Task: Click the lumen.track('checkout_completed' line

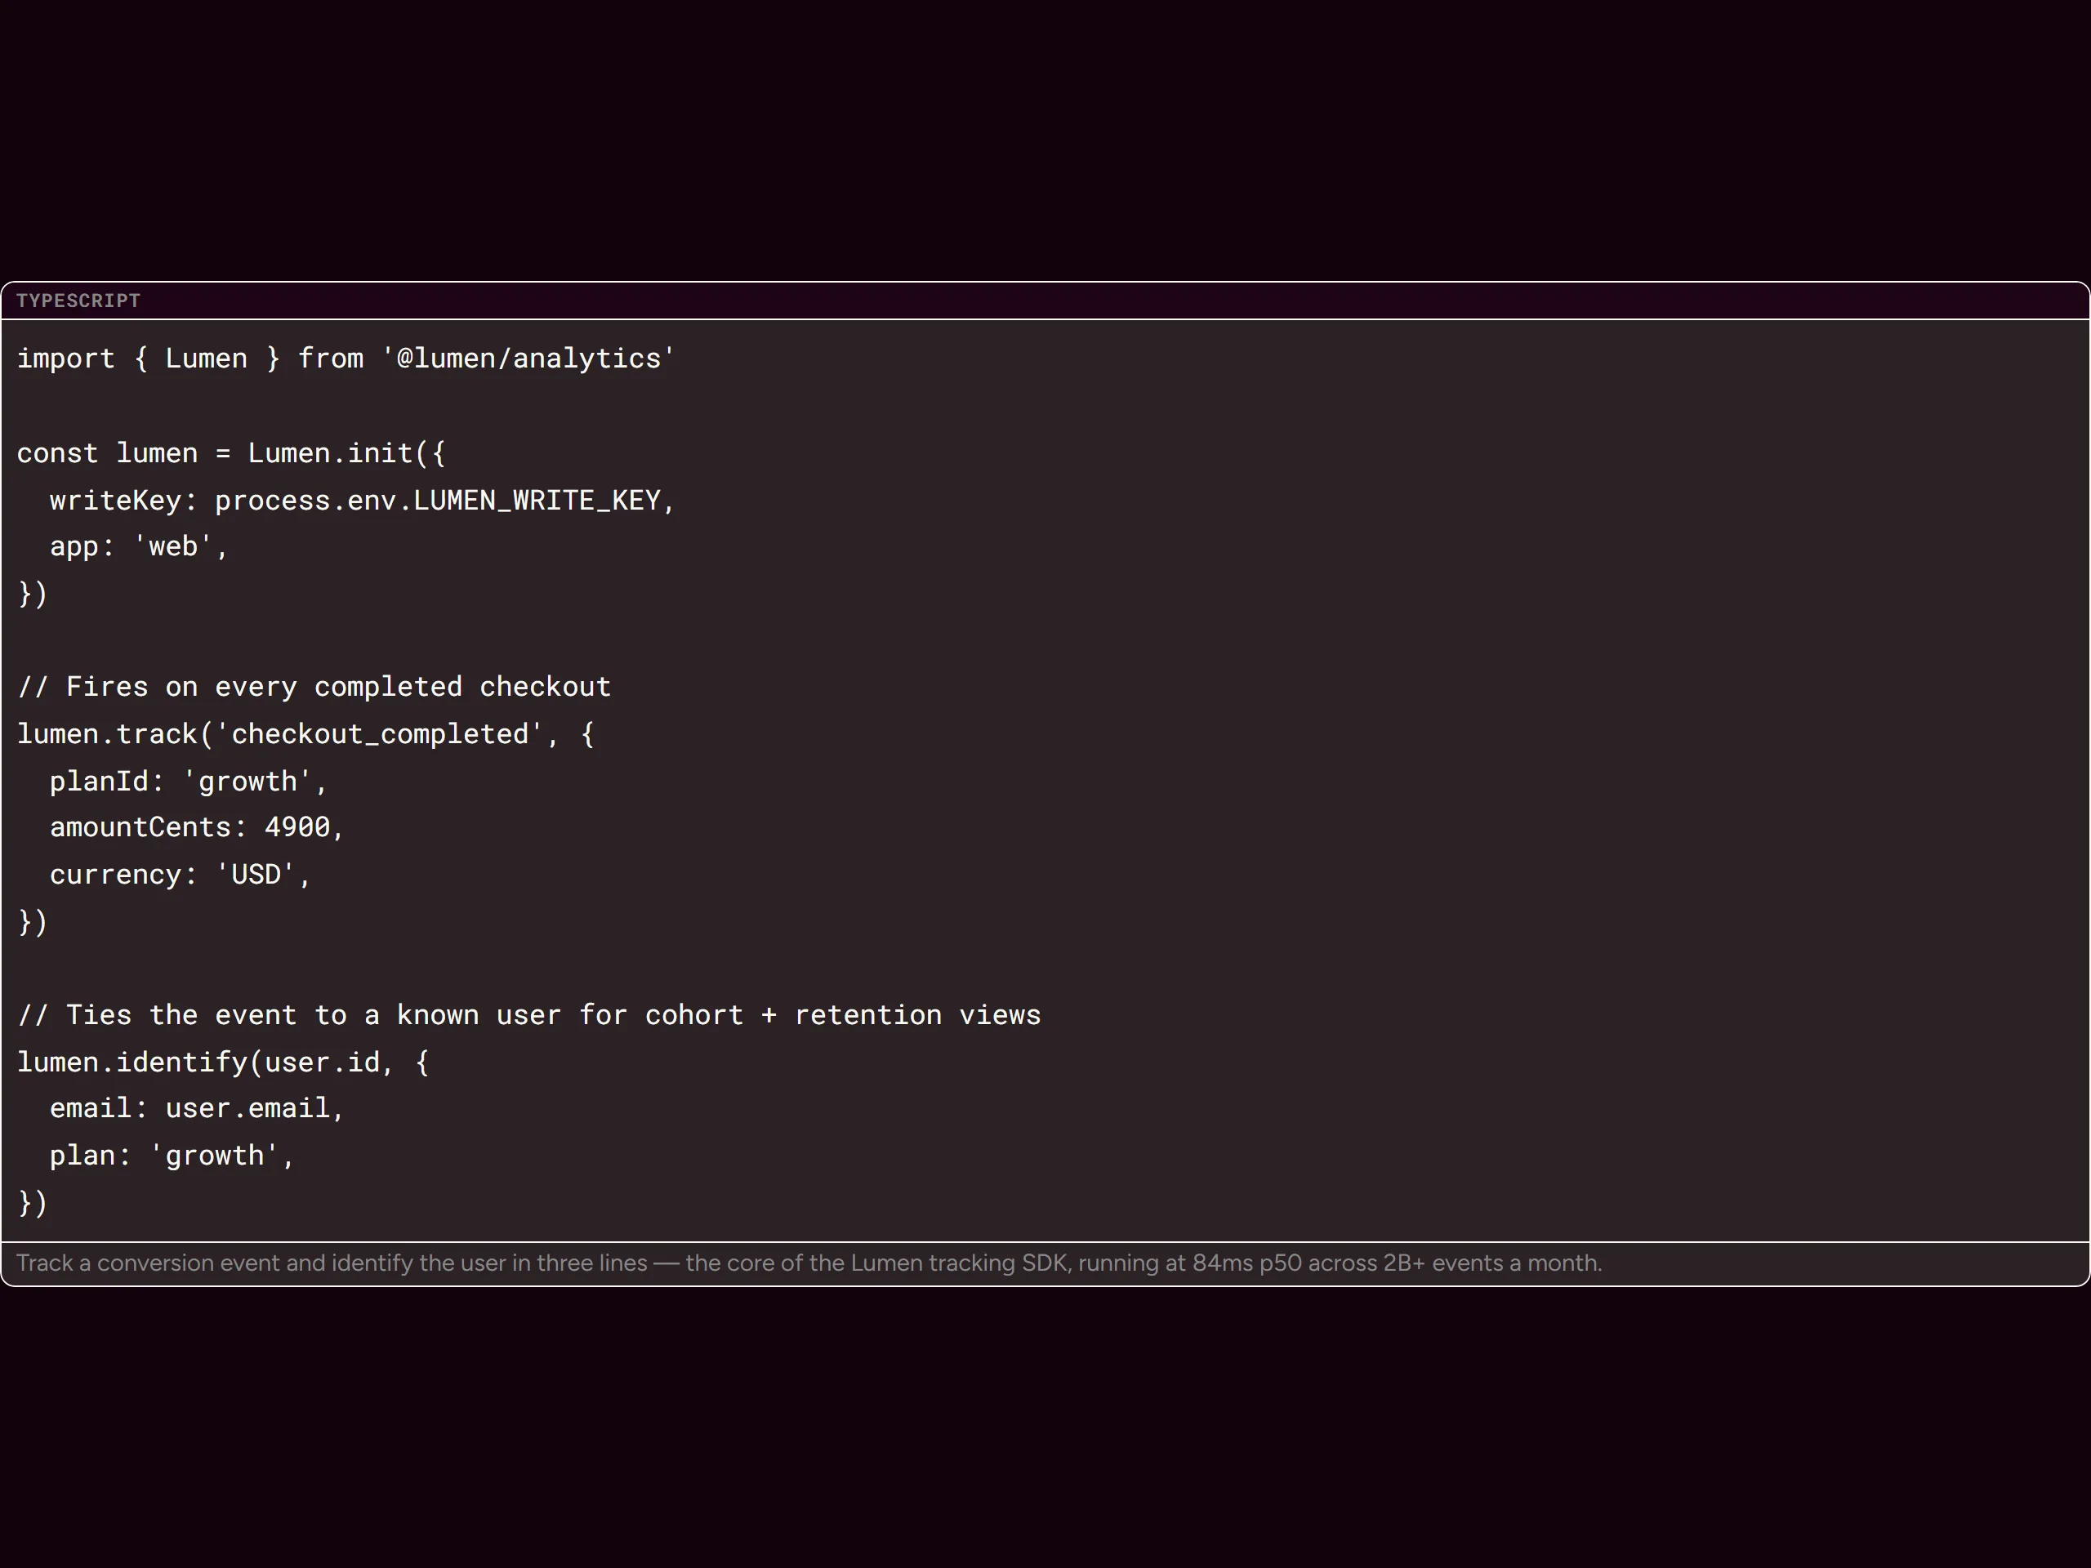Action: coord(305,734)
